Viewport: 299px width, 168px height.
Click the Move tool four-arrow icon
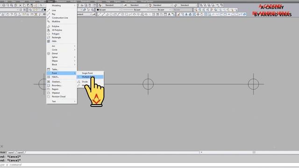(x=198, y=14)
